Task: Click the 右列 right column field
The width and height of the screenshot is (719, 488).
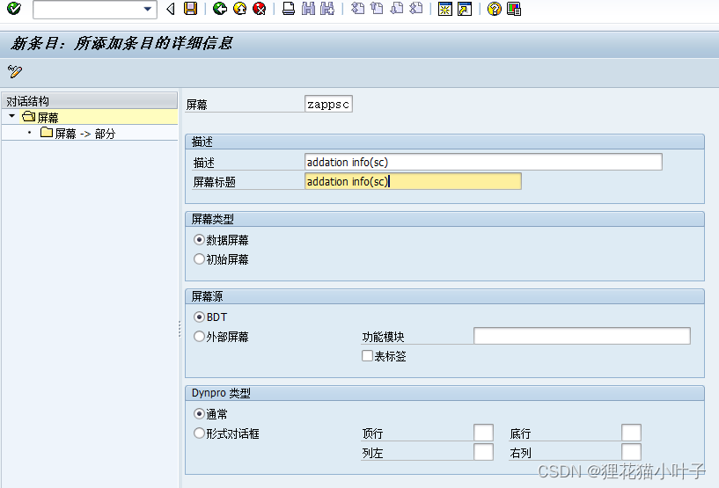Action: (x=631, y=452)
